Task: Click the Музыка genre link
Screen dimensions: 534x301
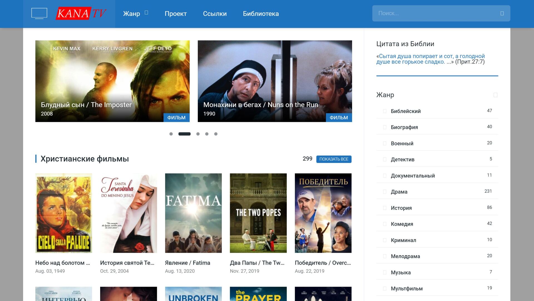Action: [x=401, y=272]
